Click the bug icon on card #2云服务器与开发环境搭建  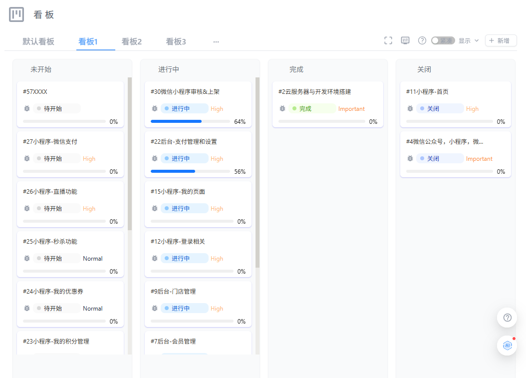point(282,108)
